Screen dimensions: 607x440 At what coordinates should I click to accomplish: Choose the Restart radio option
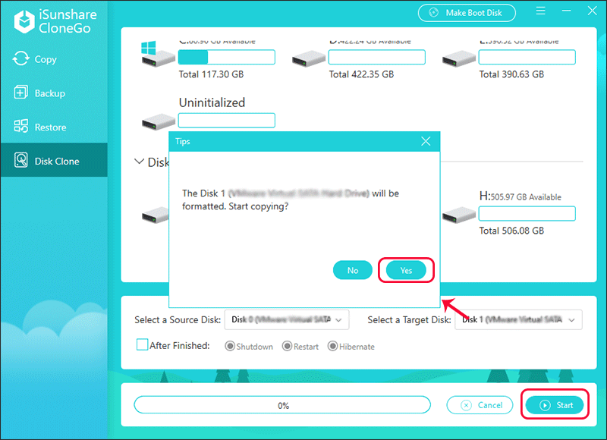pyautogui.click(x=287, y=347)
